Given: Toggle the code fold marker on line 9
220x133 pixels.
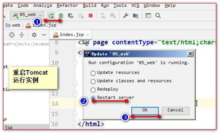Looking at the screenshot, I should 75,52.
